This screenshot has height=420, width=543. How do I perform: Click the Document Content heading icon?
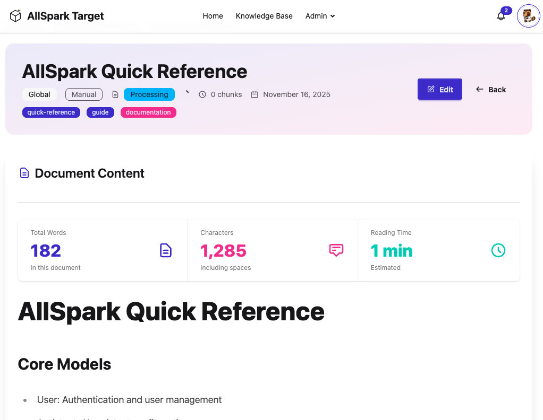pos(24,173)
